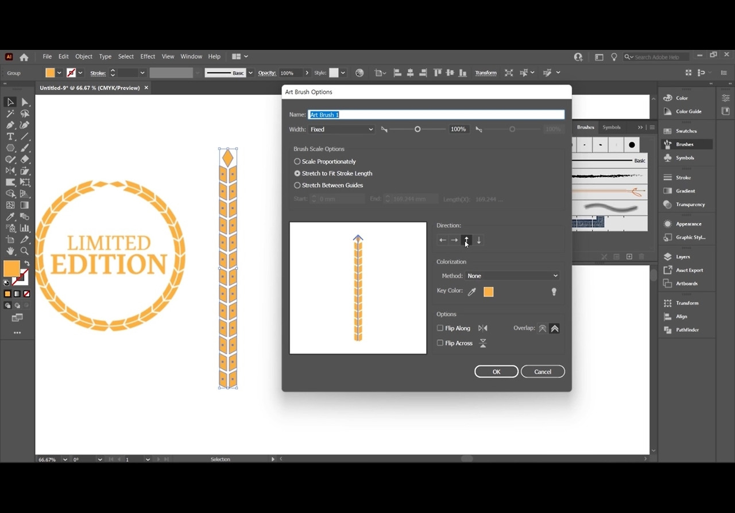Set brush direction to down arrow
The height and width of the screenshot is (513, 735).
pos(479,240)
